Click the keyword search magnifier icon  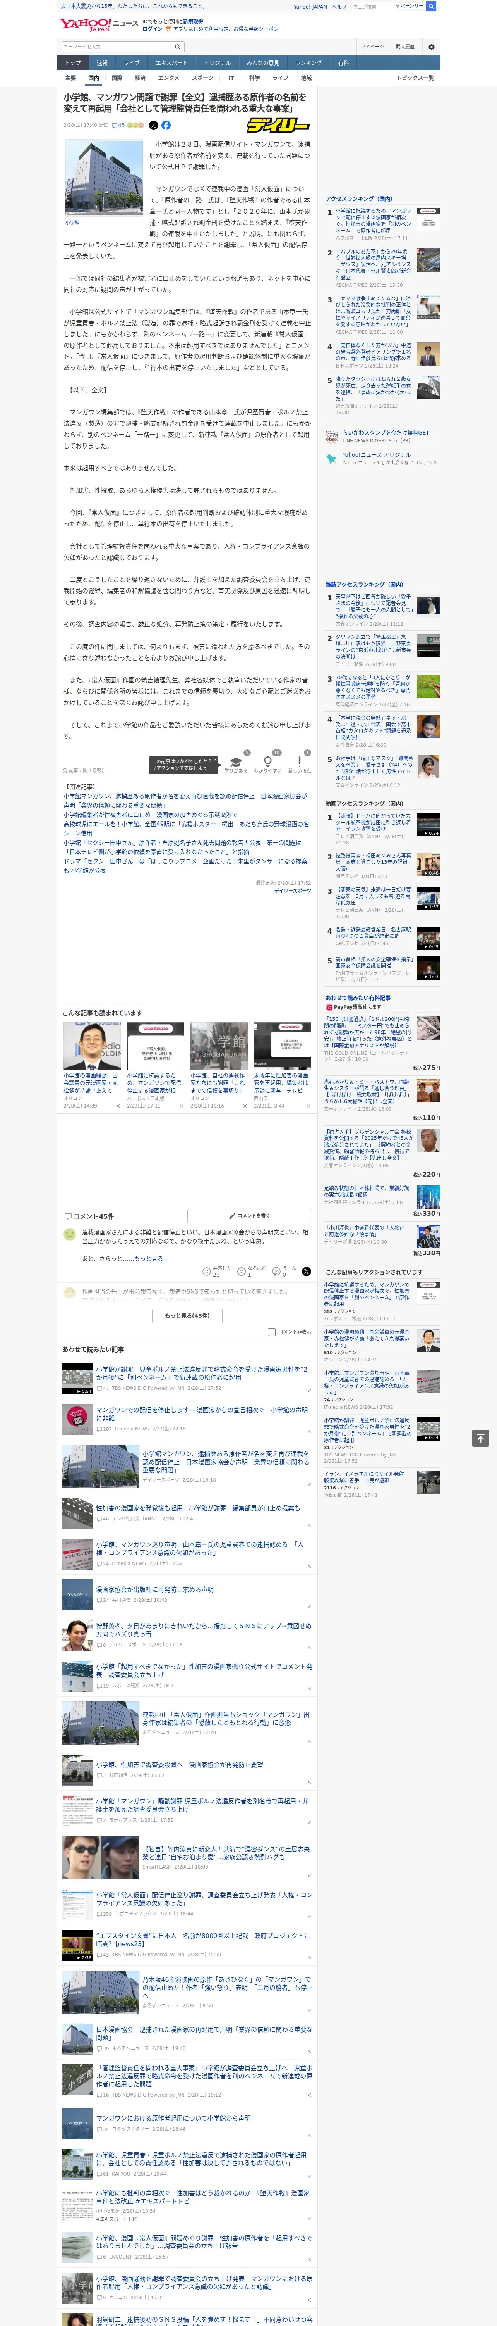pos(178,47)
